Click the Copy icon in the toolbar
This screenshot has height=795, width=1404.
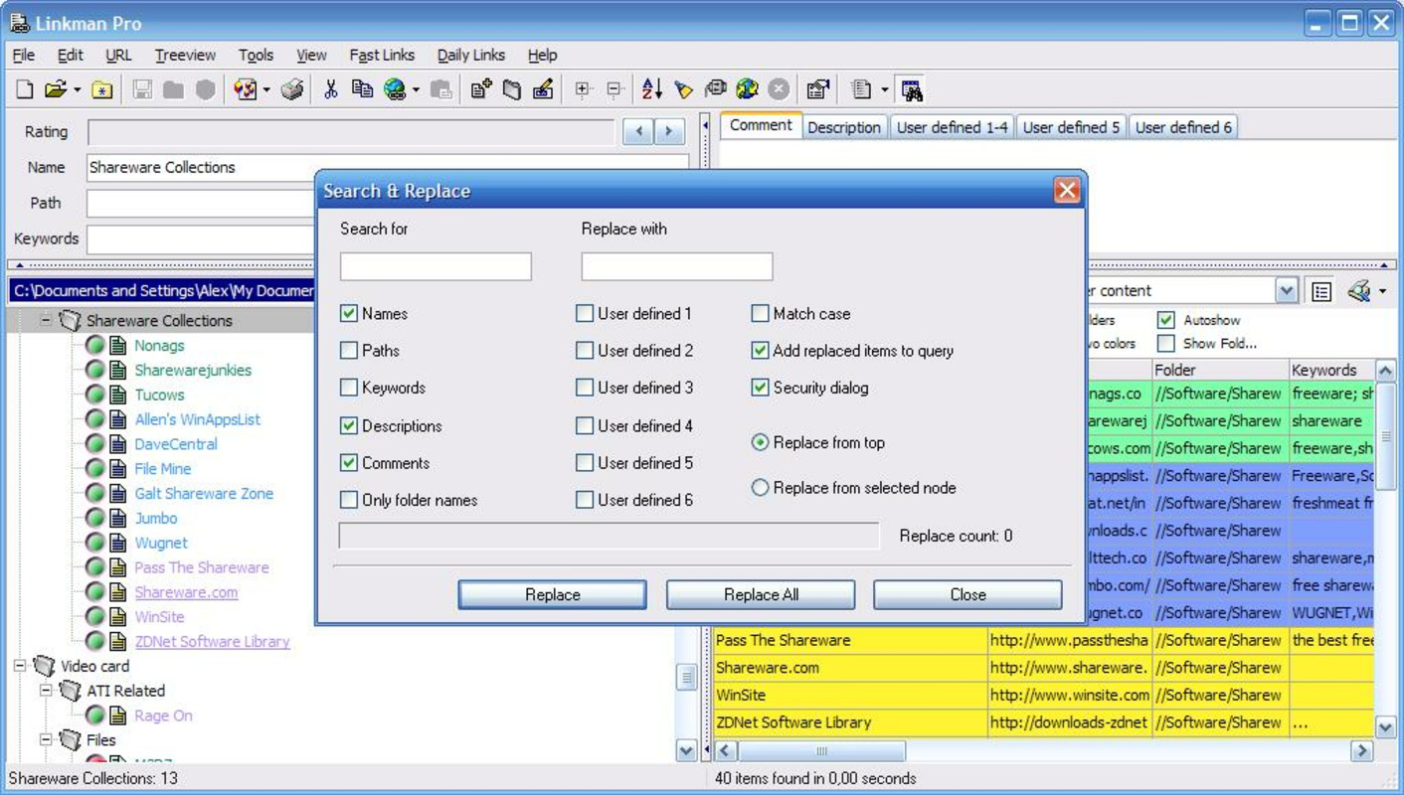pyautogui.click(x=363, y=89)
